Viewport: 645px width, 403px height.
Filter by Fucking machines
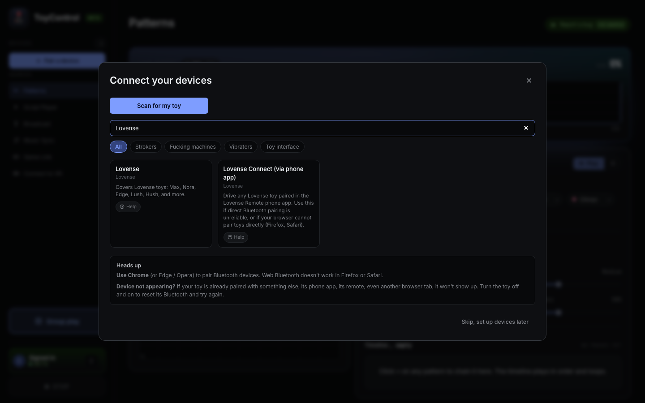coord(193,147)
